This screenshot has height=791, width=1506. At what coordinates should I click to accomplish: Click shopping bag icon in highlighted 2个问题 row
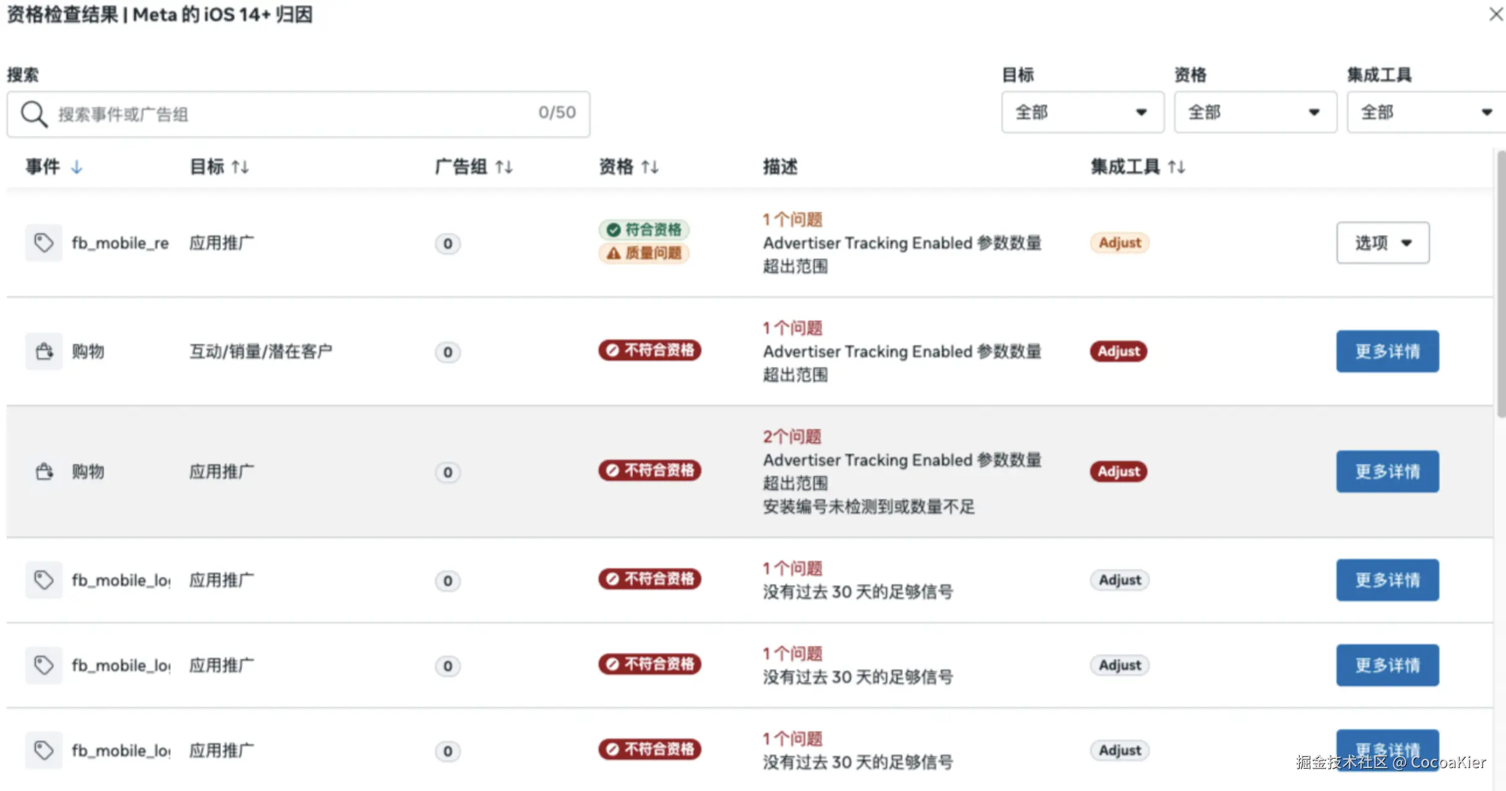tap(43, 471)
